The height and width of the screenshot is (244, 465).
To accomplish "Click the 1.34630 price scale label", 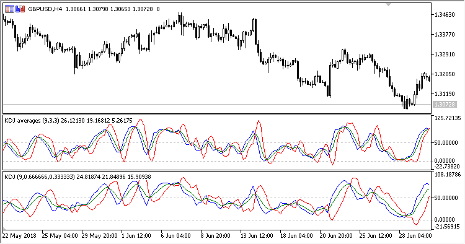I will coord(445,14).
